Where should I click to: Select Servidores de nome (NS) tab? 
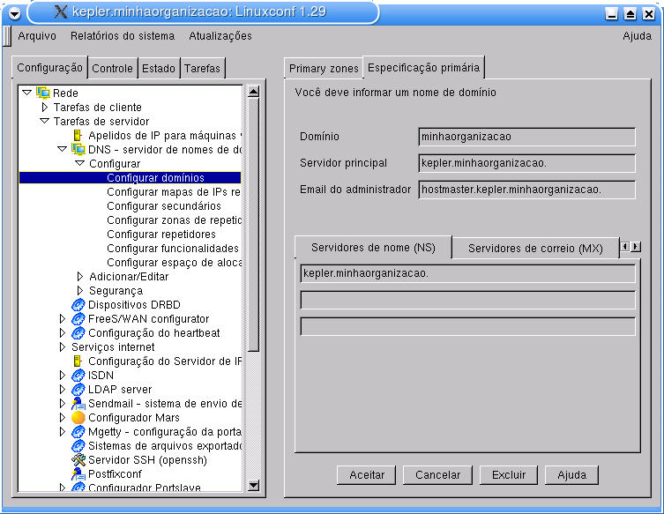click(373, 247)
